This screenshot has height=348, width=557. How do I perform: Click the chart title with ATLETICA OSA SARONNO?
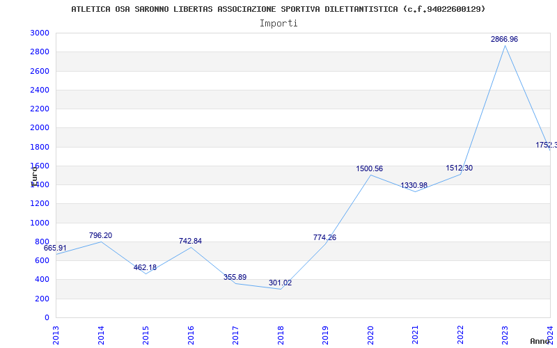[278, 9]
